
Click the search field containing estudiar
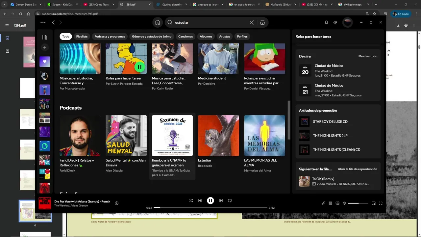[x=210, y=22]
